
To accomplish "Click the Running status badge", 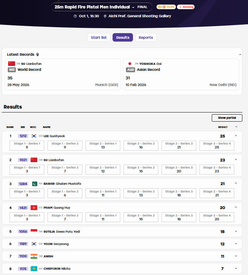I will coord(186,7).
